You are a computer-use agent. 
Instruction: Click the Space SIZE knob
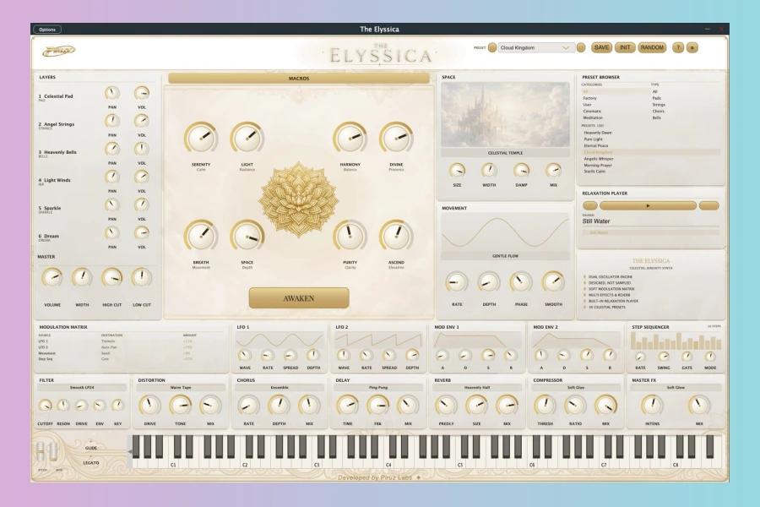click(x=457, y=171)
